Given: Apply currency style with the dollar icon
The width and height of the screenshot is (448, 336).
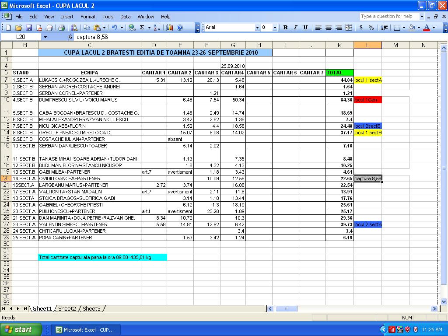Looking at the screenshot, I should coord(361,28).
